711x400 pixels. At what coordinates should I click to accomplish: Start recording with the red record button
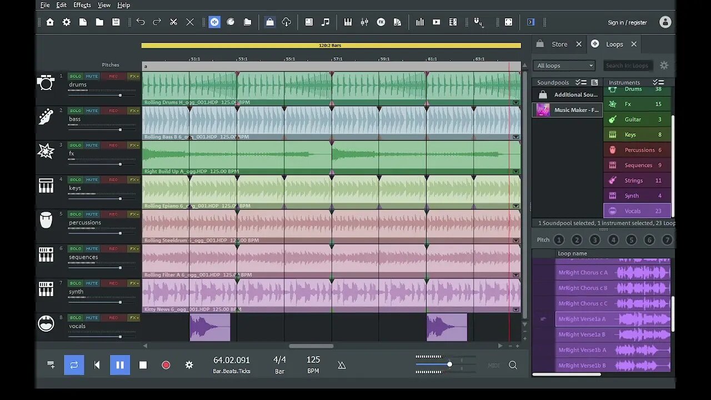(166, 365)
